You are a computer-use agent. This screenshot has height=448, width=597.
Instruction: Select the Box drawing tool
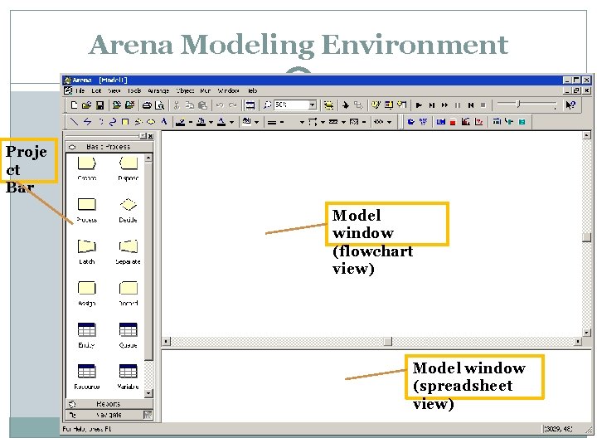tap(125, 122)
